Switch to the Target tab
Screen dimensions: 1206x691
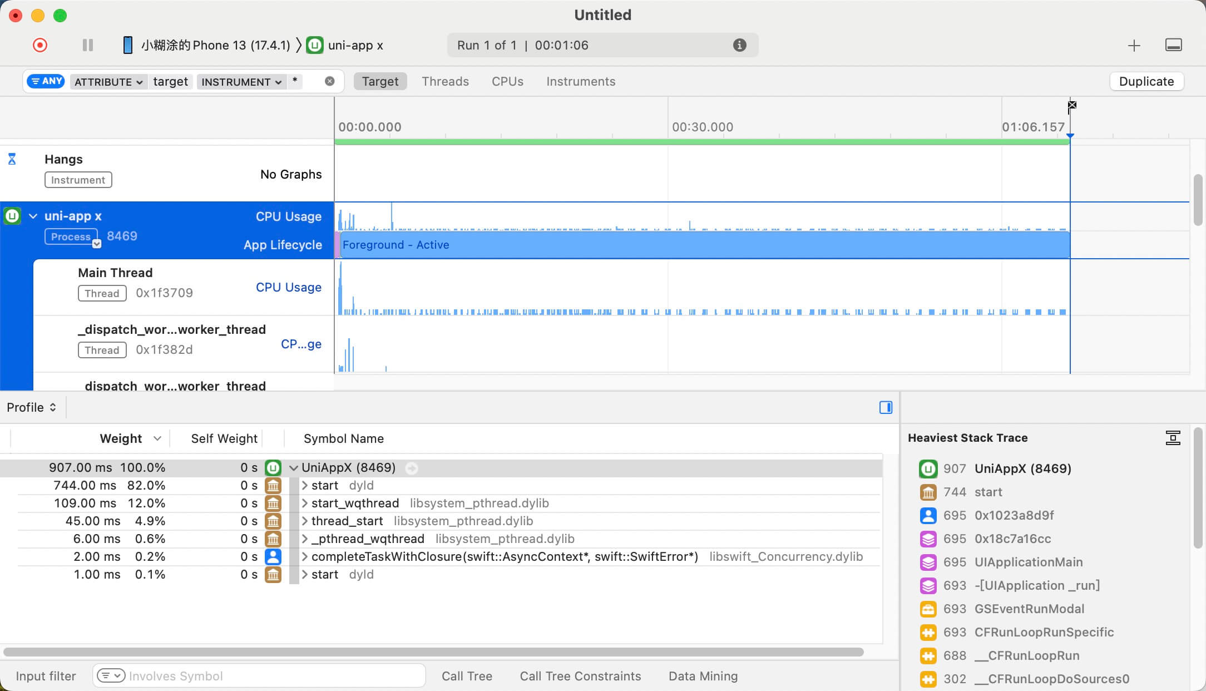click(380, 81)
